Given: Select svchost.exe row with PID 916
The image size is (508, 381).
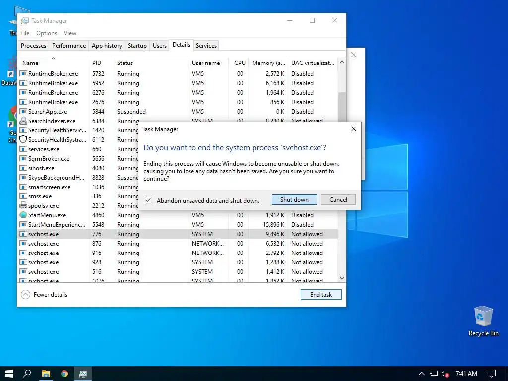Looking at the screenshot, I should coord(178,253).
